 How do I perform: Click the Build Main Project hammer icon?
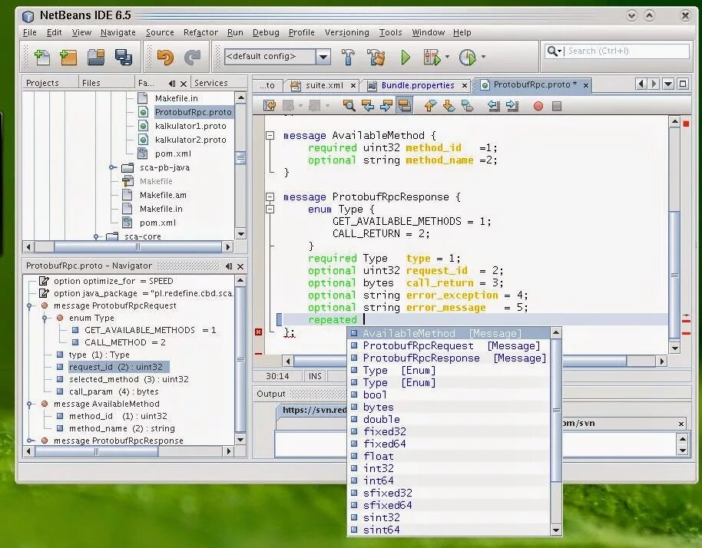[348, 58]
